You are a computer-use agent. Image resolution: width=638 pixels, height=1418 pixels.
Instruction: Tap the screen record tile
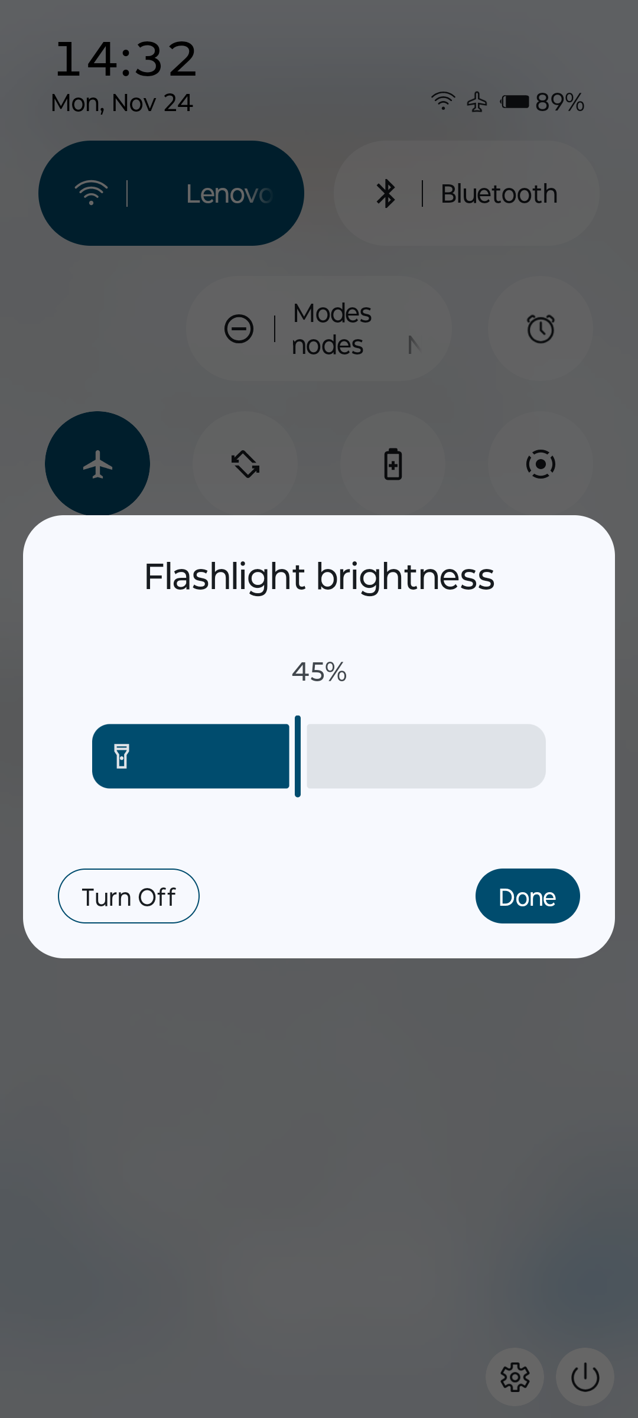[x=541, y=464]
